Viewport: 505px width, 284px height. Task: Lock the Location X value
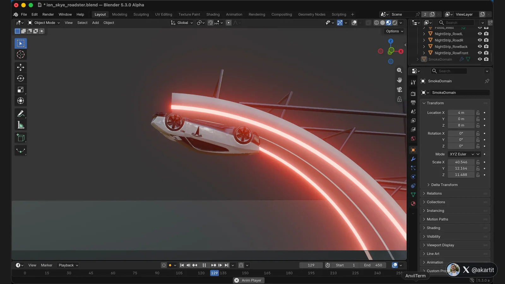pyautogui.click(x=478, y=113)
